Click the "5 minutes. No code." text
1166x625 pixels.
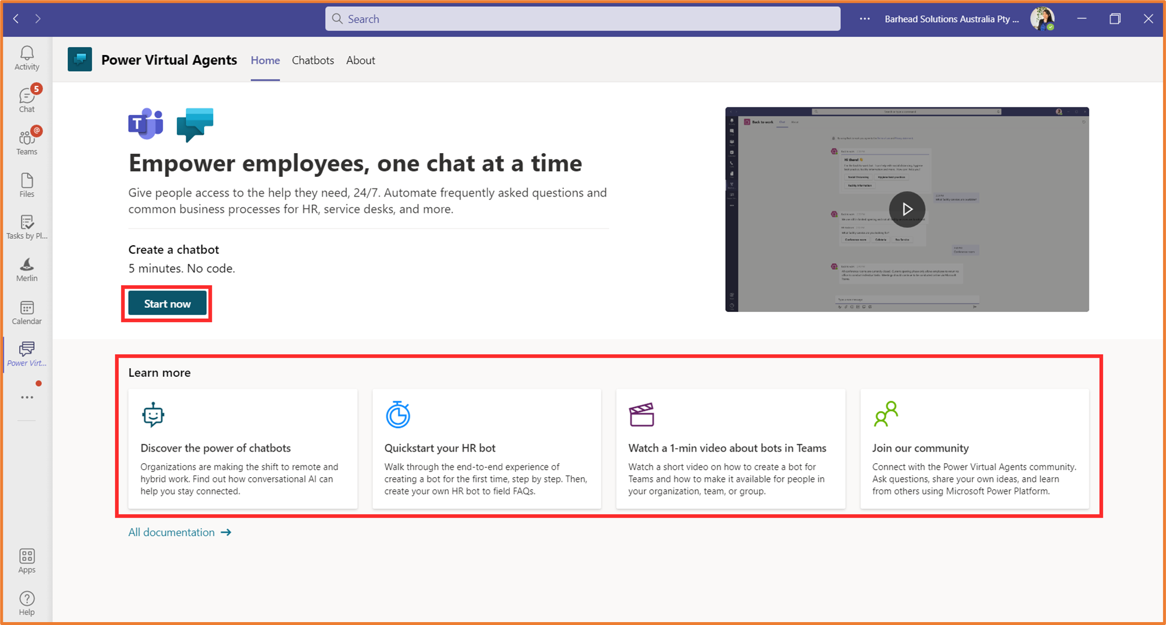tap(182, 268)
